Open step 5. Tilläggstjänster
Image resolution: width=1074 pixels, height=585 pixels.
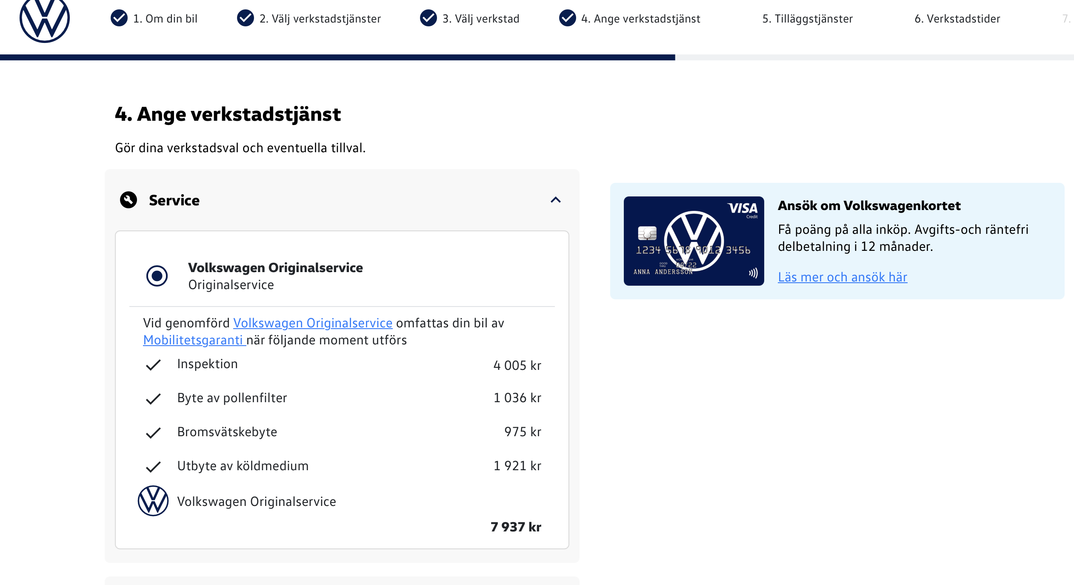tap(808, 19)
